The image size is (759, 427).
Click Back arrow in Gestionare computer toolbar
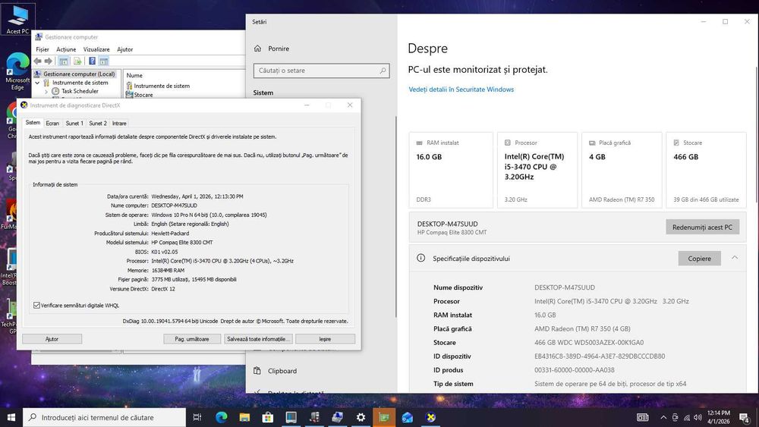(x=38, y=61)
